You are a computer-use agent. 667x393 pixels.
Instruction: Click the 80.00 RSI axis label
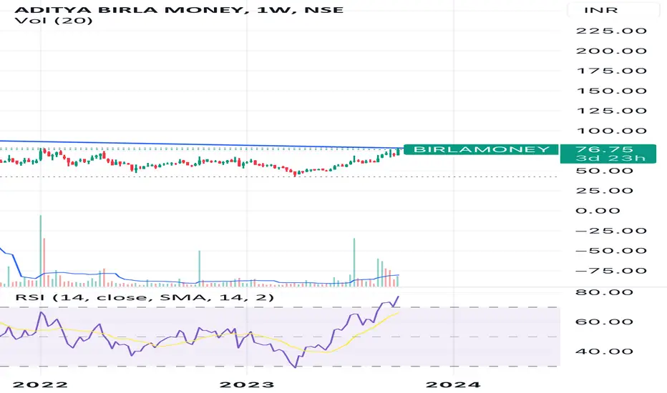[x=604, y=292]
